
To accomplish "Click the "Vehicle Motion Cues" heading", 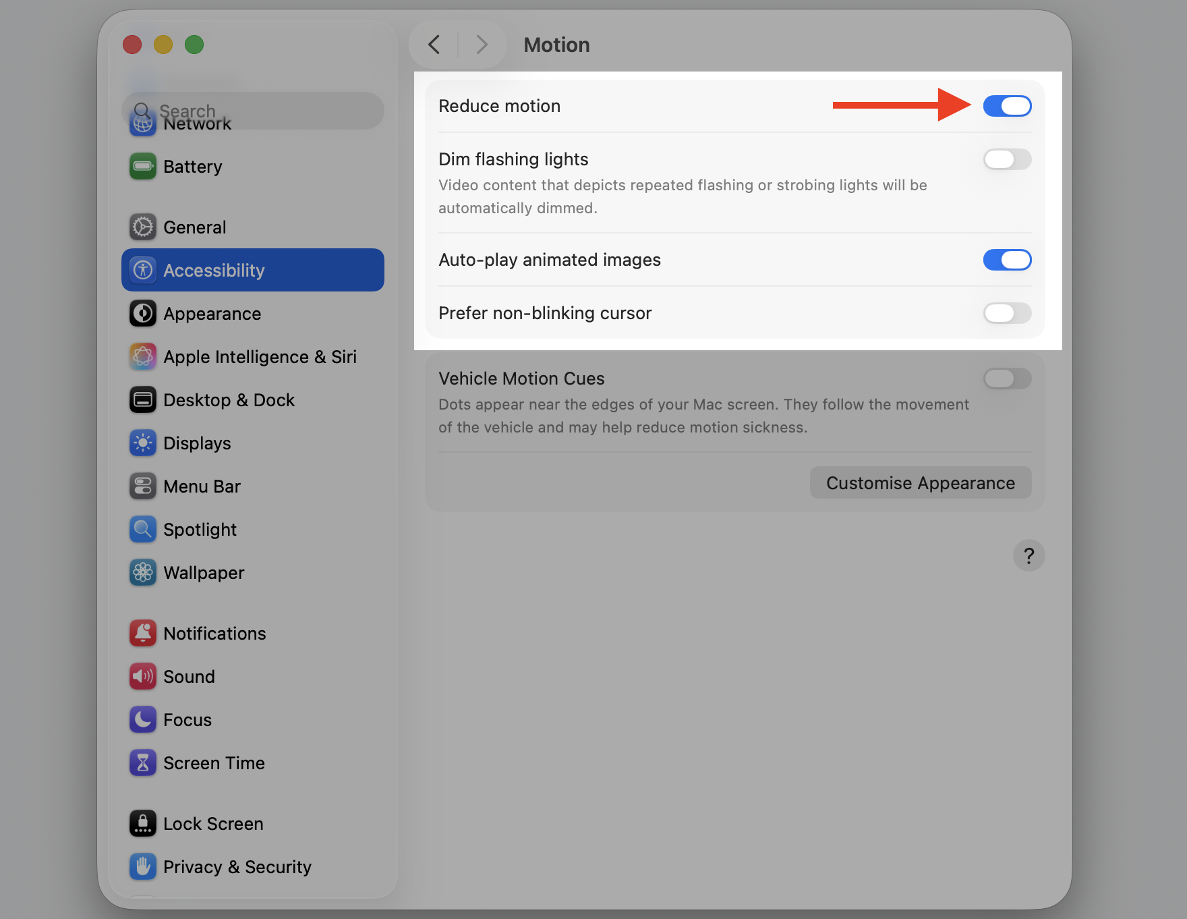I will pos(521,379).
